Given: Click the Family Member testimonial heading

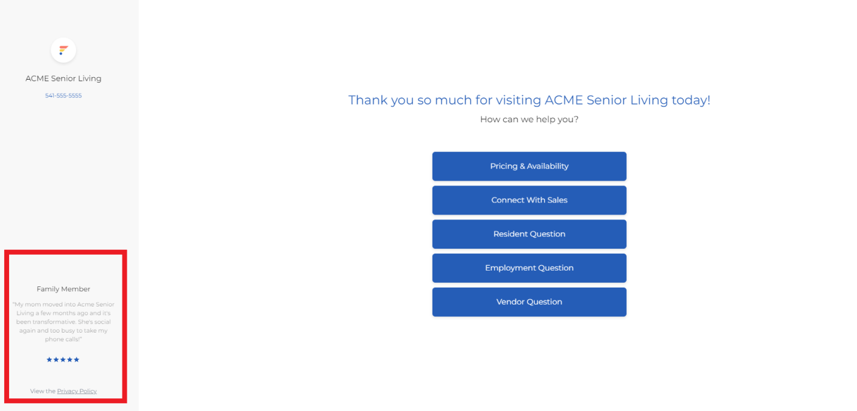Looking at the screenshot, I should [63, 289].
